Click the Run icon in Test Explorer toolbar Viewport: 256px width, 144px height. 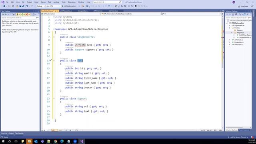pyautogui.click(x=6, y=14)
